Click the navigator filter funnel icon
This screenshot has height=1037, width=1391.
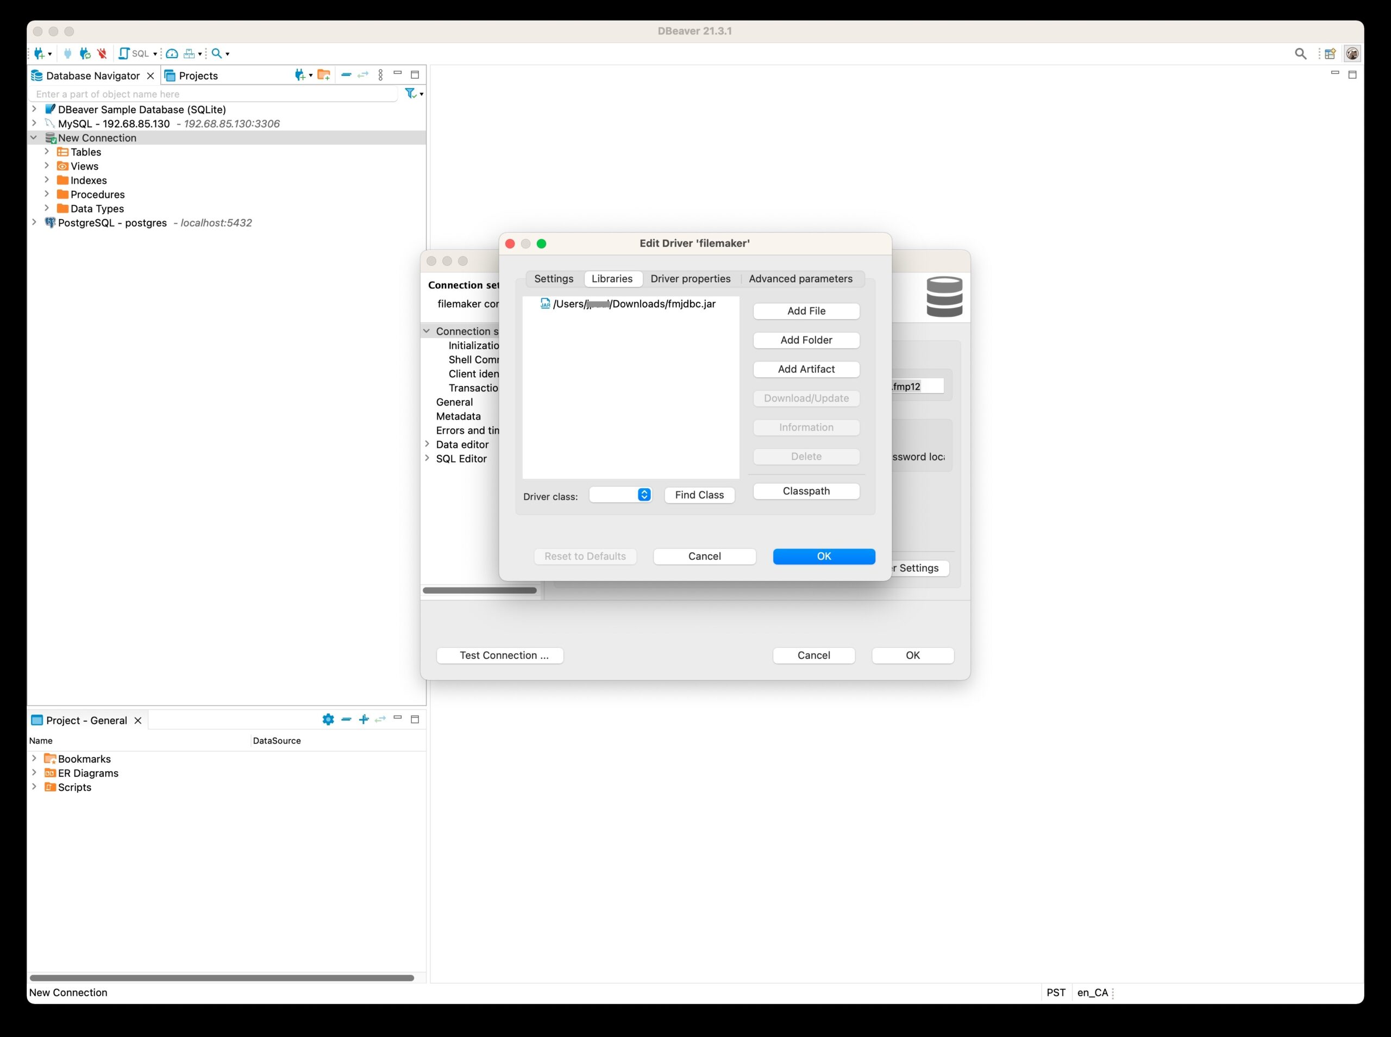click(x=410, y=93)
